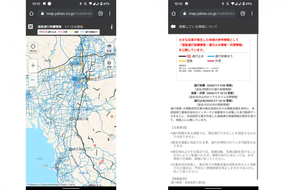Tap the 現在地 current location button
Image resolution: width=286 pixels, height=190 pixels.
point(33,48)
